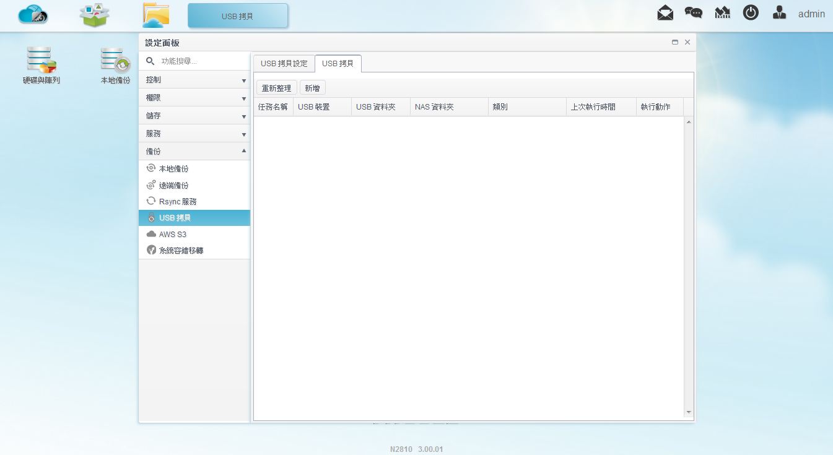Screen dimensions: 833x455
Task: Click the 本地備份 sidebar icon
Action: coord(151,168)
